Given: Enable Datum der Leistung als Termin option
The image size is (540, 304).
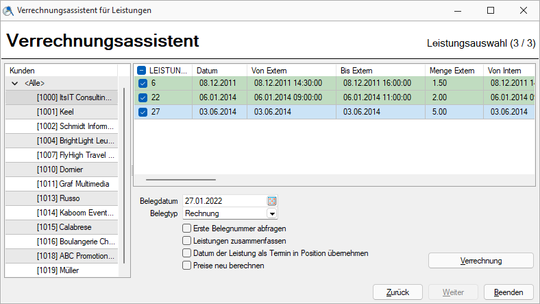Looking at the screenshot, I should point(186,253).
